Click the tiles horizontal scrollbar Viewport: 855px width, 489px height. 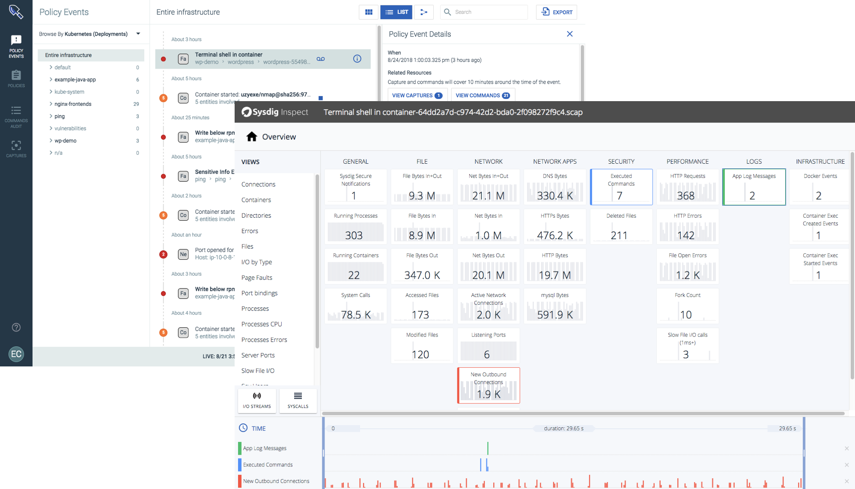click(583, 414)
